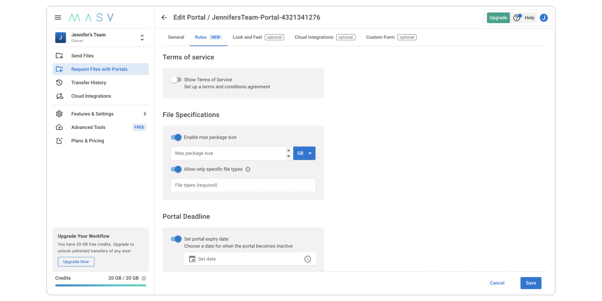The image size is (602, 301).
Task: Open the J user avatar menu
Action: 544,18
